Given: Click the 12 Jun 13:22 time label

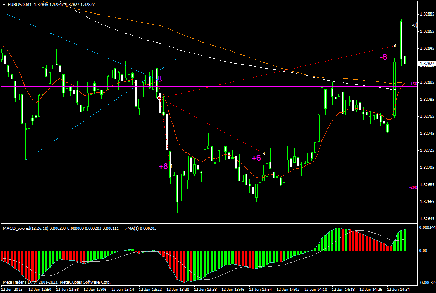Looking at the screenshot, I should click(150, 290).
